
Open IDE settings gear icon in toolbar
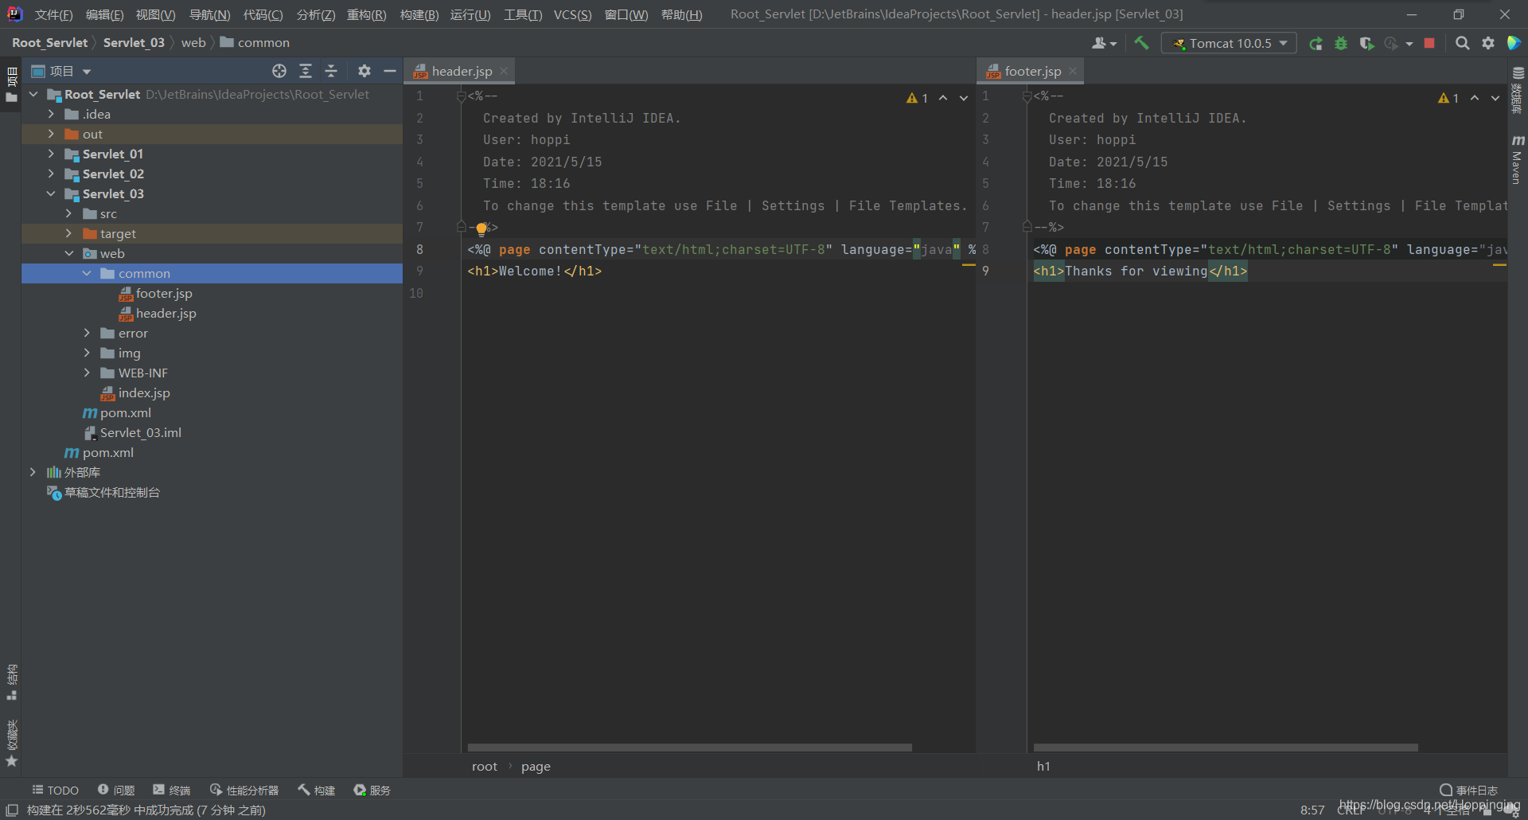(x=1487, y=43)
